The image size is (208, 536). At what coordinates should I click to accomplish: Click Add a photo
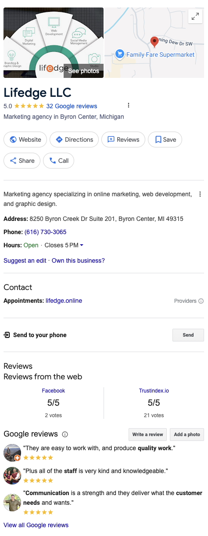click(187, 434)
